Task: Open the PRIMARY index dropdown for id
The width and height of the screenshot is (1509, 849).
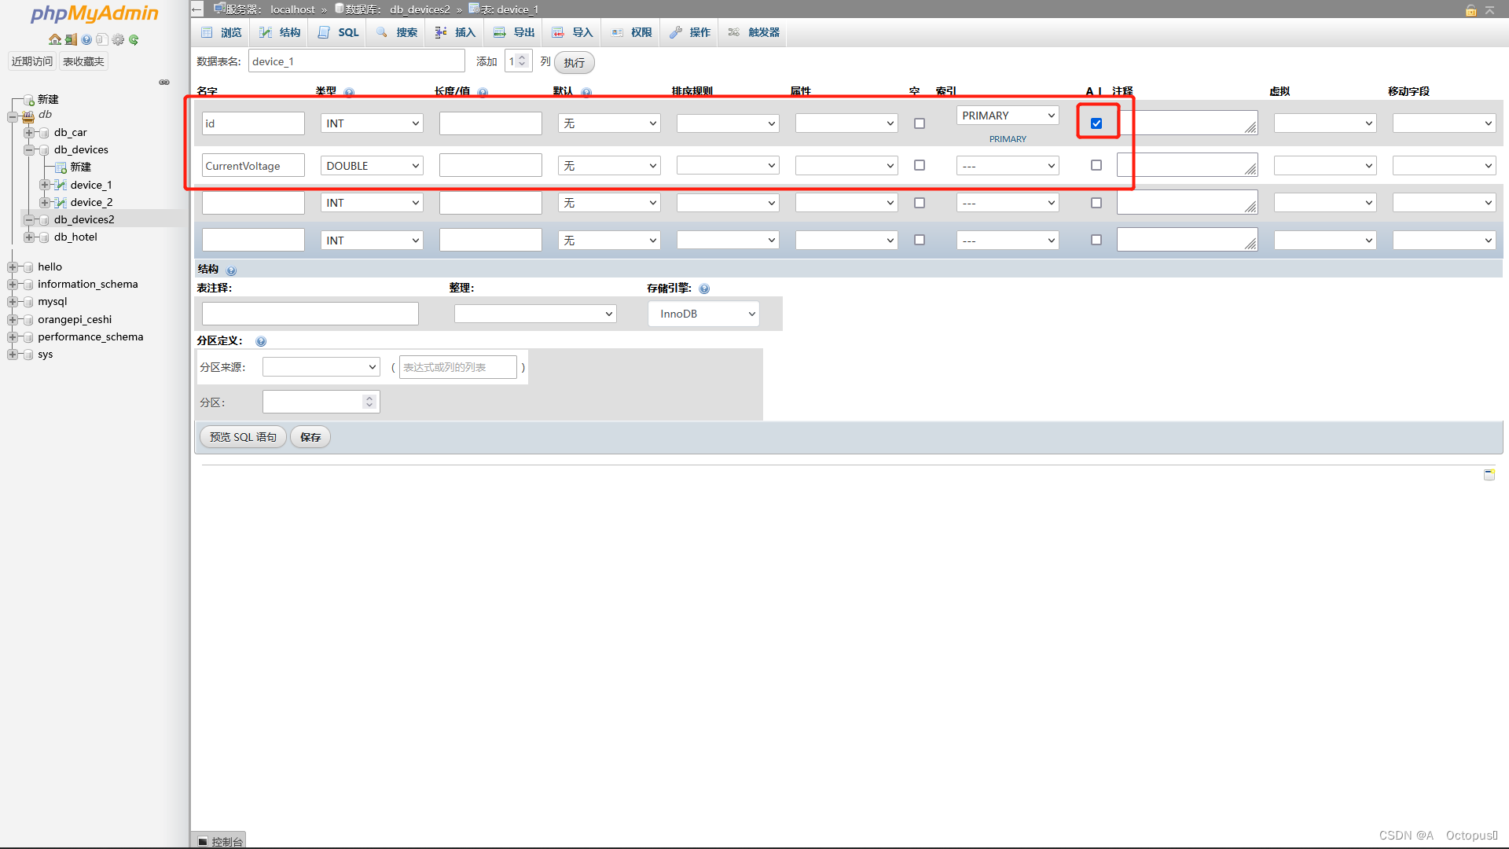Action: (x=1008, y=116)
